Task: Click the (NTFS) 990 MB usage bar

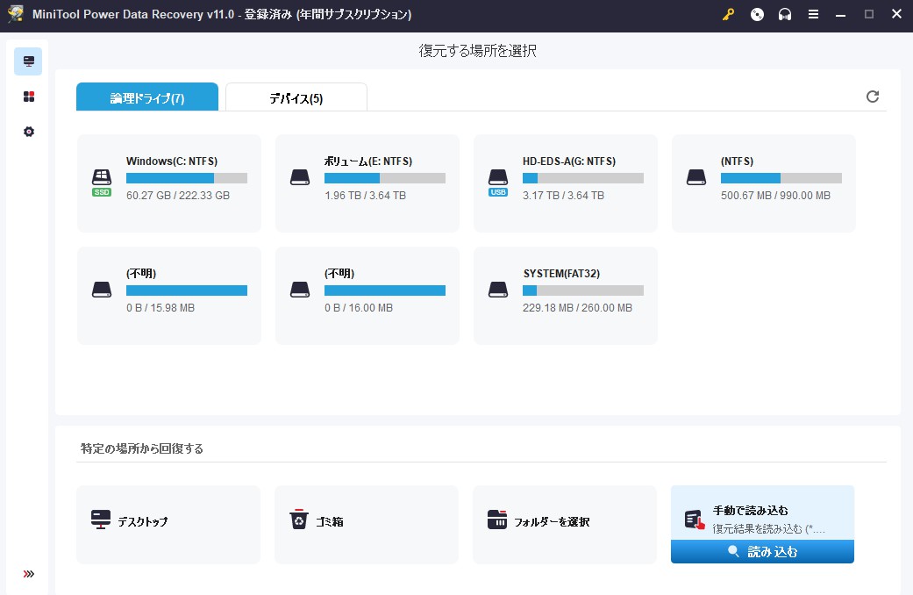Action: pyautogui.click(x=781, y=178)
